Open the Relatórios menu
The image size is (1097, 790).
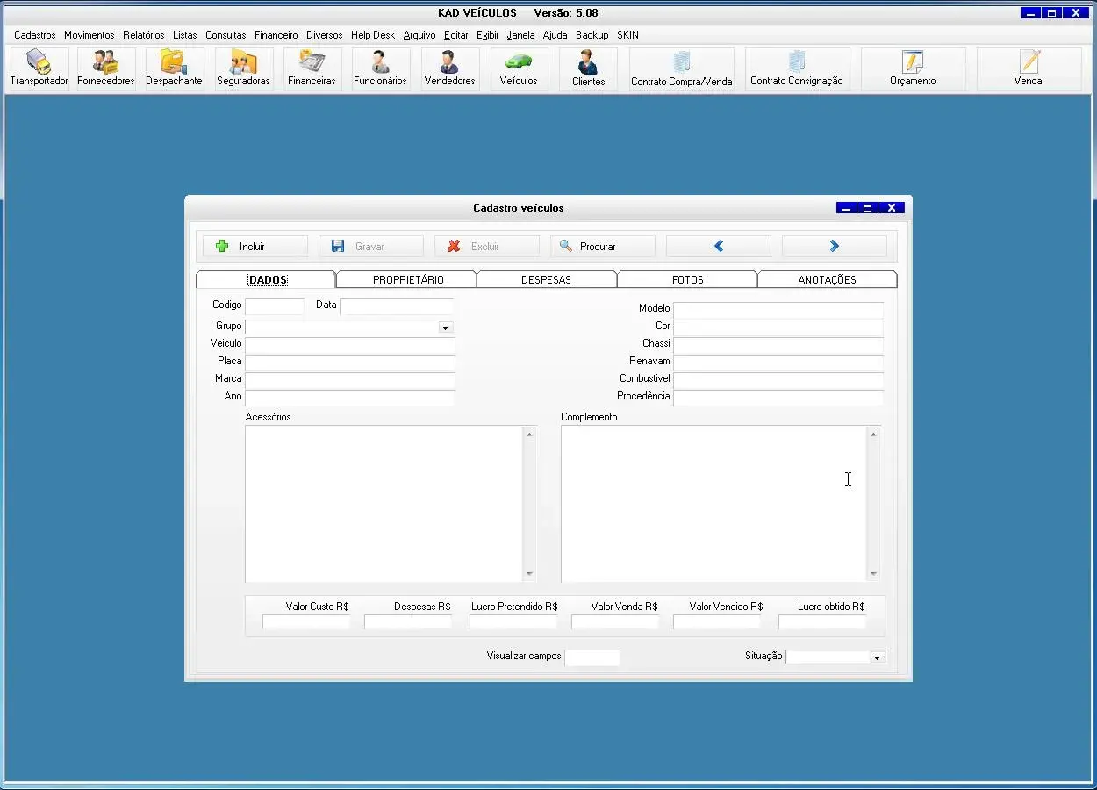tap(143, 35)
